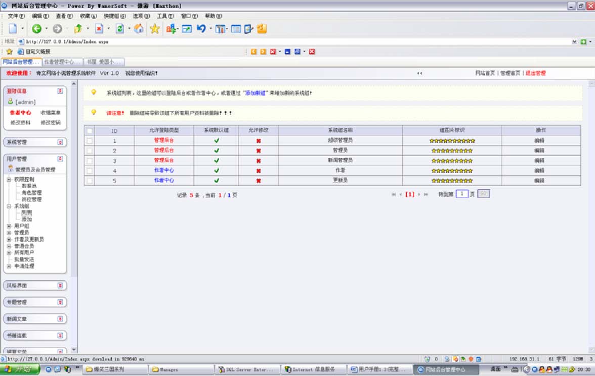Click the address bar URL field
The width and height of the screenshot is (595, 376).
[x=298, y=42]
